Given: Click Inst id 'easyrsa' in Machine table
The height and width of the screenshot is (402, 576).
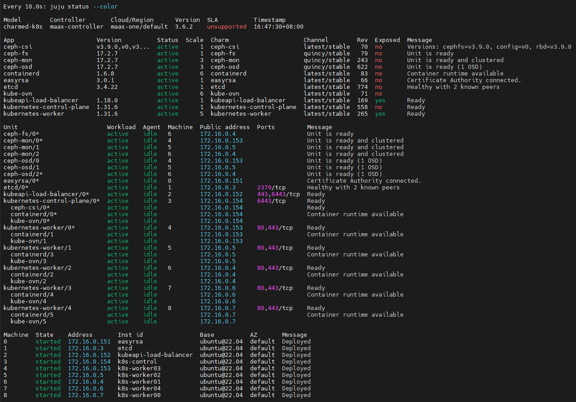Looking at the screenshot, I should [x=130, y=342].
